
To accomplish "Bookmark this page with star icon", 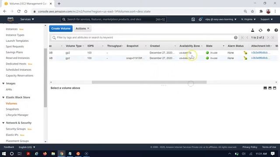I will [x=252, y=11].
